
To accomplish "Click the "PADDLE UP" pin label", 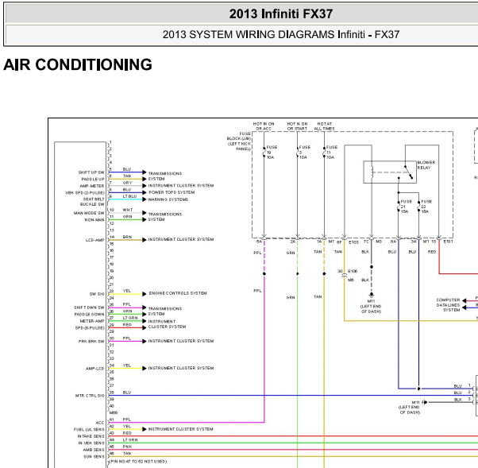I will coord(93,179).
